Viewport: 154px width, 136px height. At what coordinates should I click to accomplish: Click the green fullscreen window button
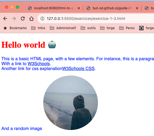click(18, 7)
